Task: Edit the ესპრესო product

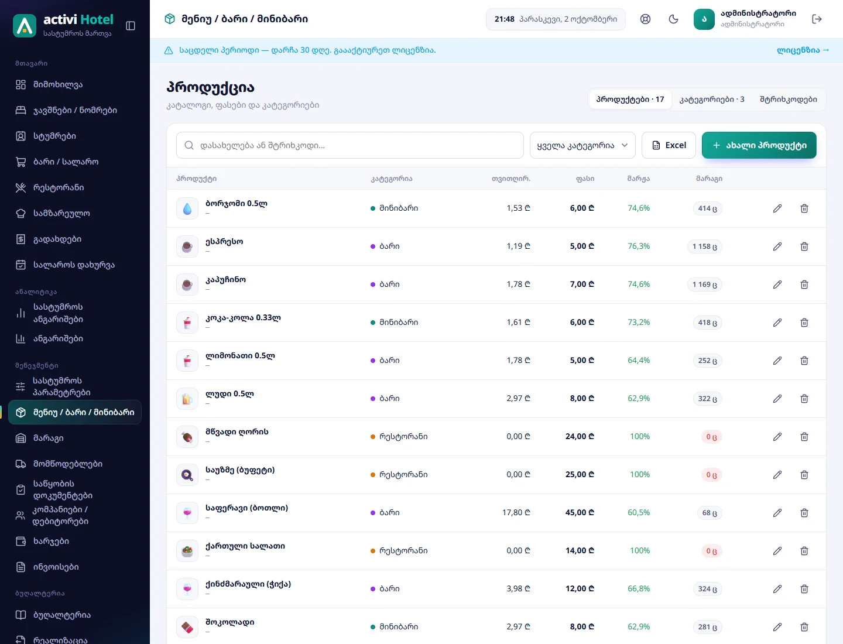Action: point(777,246)
